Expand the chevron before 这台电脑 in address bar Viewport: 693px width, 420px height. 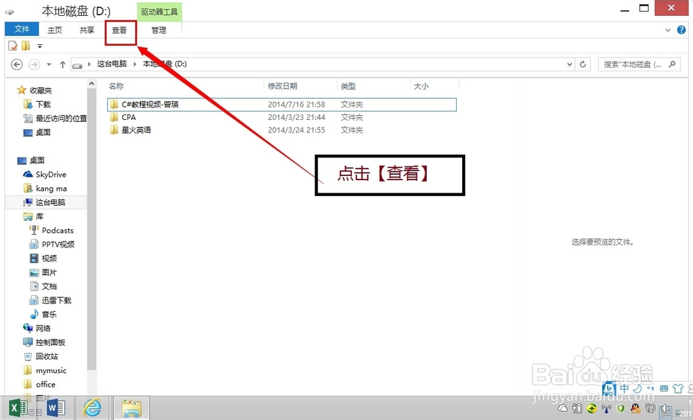click(x=89, y=64)
